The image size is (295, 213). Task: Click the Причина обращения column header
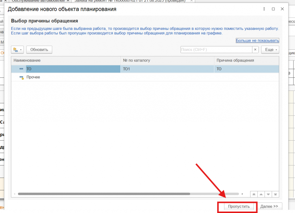[246, 60]
